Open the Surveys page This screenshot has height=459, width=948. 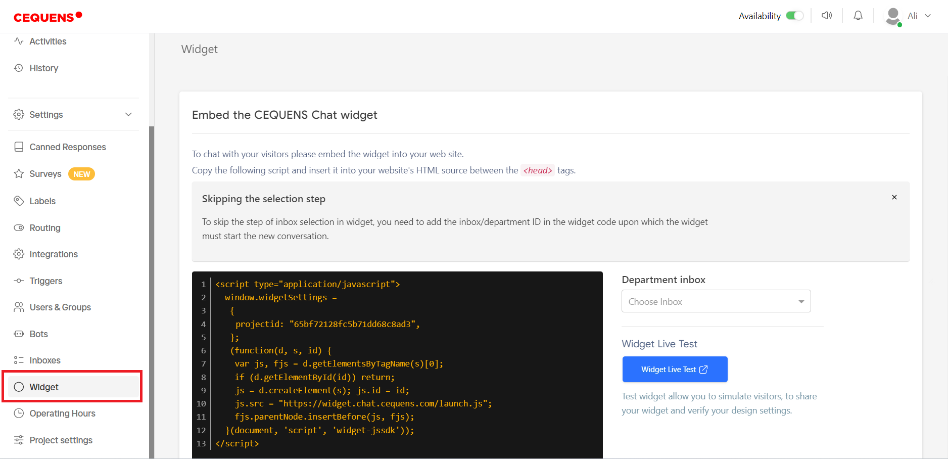(x=45, y=174)
